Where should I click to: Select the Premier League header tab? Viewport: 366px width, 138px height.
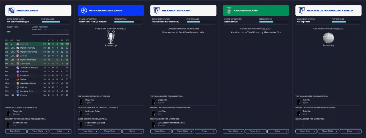(38, 11)
